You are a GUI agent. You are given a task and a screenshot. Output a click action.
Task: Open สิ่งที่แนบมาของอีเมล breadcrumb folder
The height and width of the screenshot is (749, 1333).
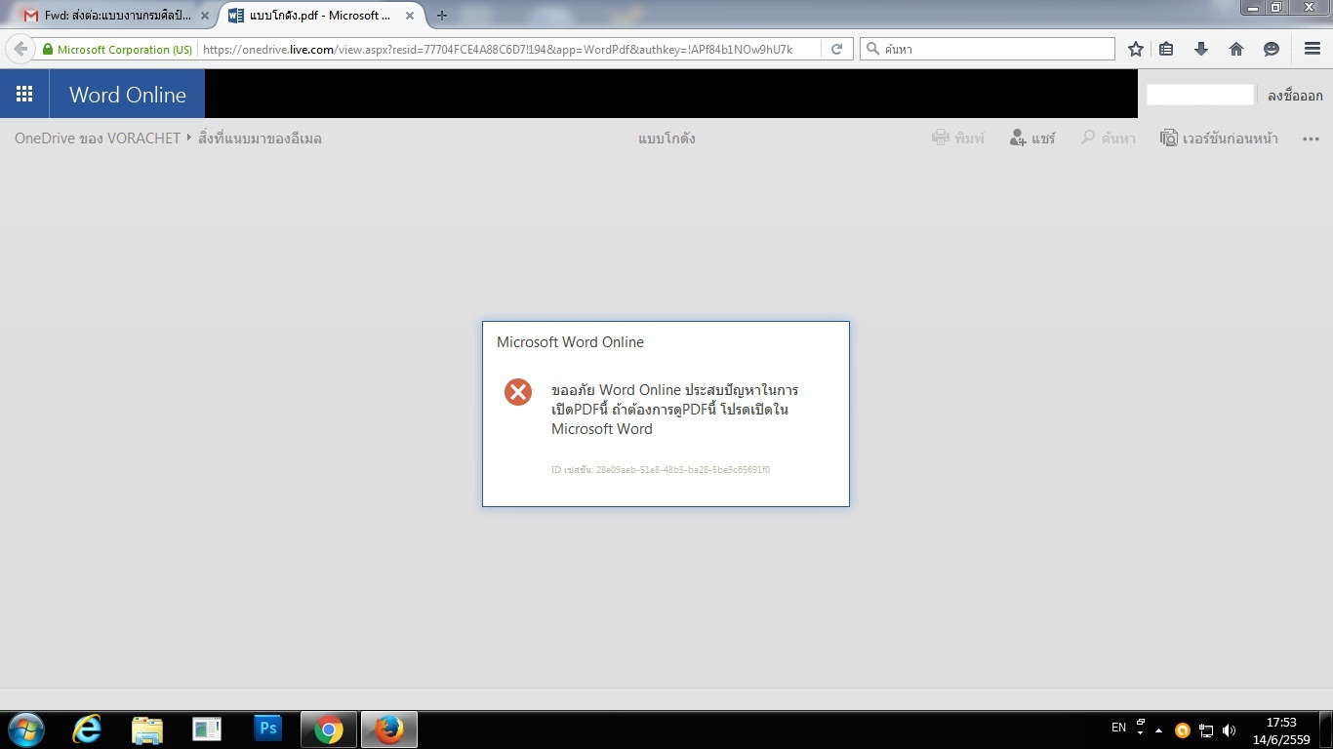pyautogui.click(x=260, y=138)
